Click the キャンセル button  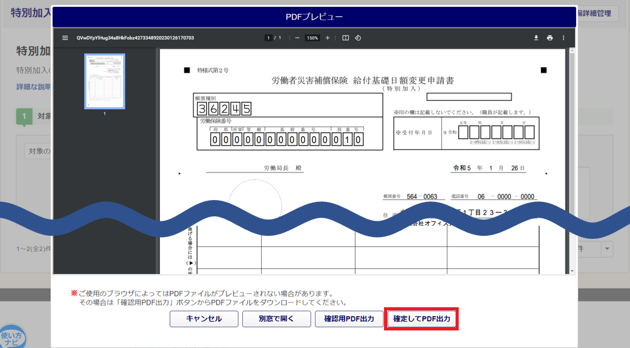point(203,319)
